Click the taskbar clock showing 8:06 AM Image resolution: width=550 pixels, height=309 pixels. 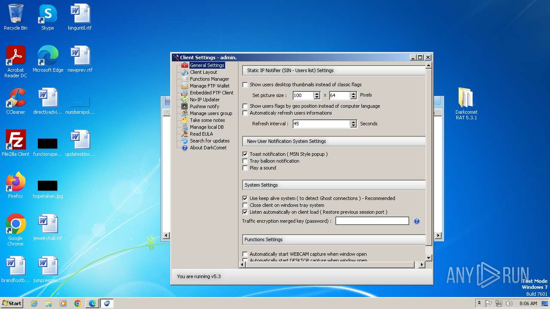point(528,303)
